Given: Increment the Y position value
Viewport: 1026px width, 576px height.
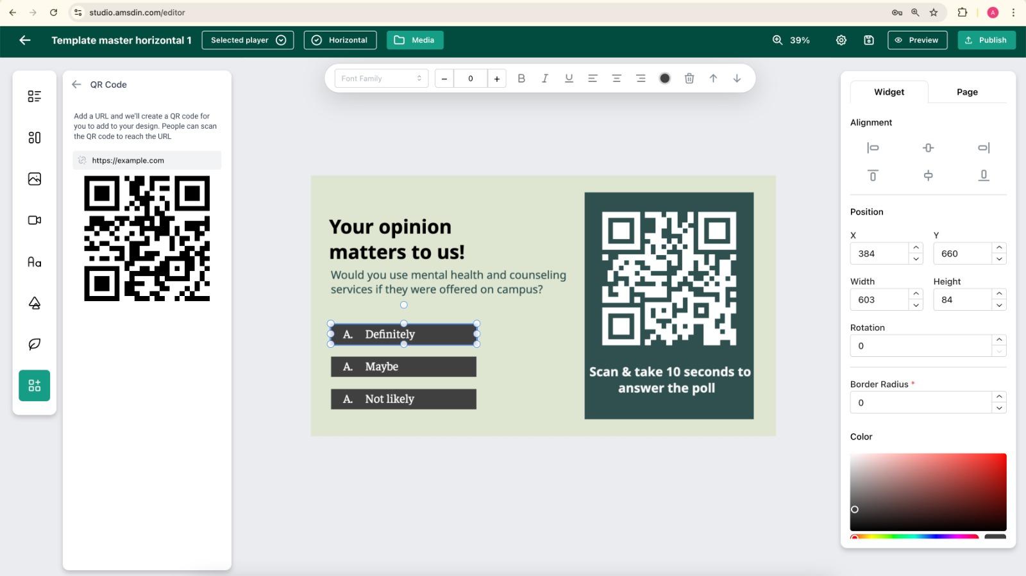Looking at the screenshot, I should coord(999,247).
